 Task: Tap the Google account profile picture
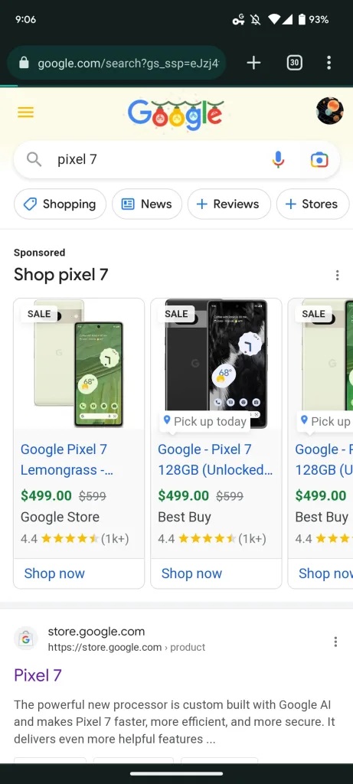[330, 111]
